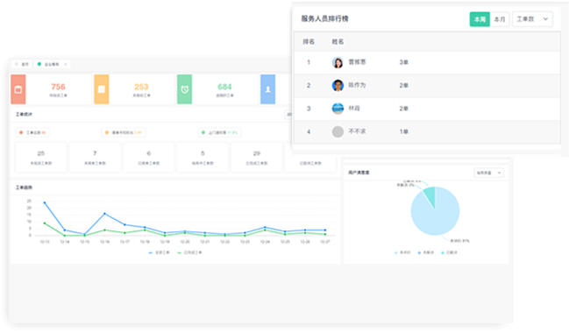Image resolution: width=569 pixels, height=332 pixels.
Task: Click the blue user icon card
Action: (267, 89)
